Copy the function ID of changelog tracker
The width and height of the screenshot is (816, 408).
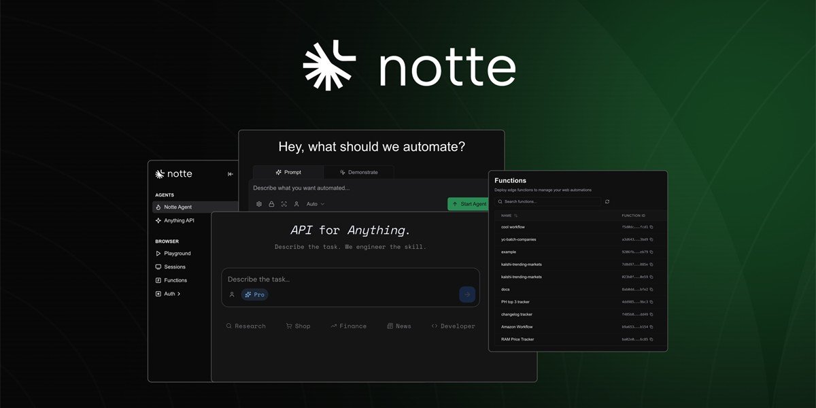[x=651, y=314]
